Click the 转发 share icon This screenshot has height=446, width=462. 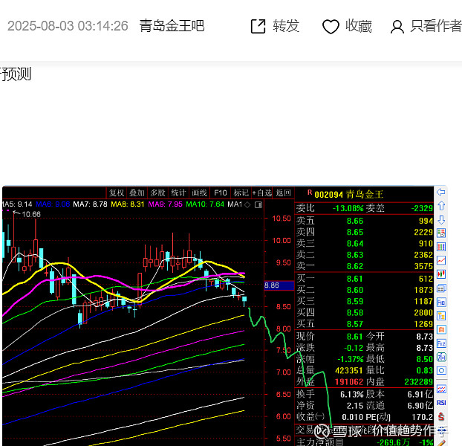[258, 26]
